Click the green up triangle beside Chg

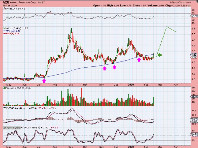[x=190, y=6]
